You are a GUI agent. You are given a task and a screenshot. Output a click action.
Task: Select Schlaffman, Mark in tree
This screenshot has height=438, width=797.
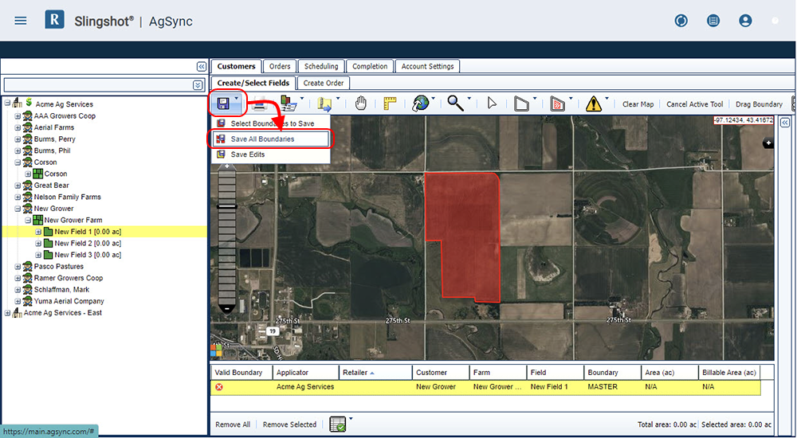tap(61, 290)
